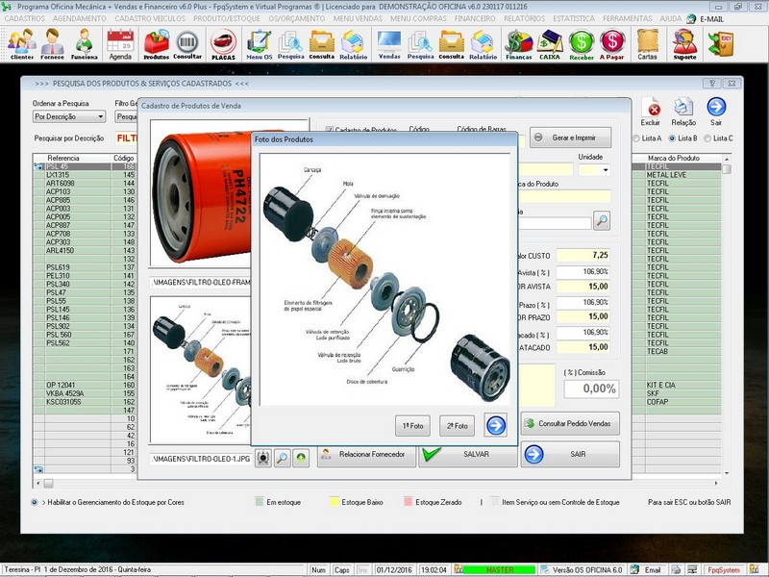Click the exploded filter diagram thumbnail
The height and width of the screenshot is (577, 769).
click(x=201, y=370)
